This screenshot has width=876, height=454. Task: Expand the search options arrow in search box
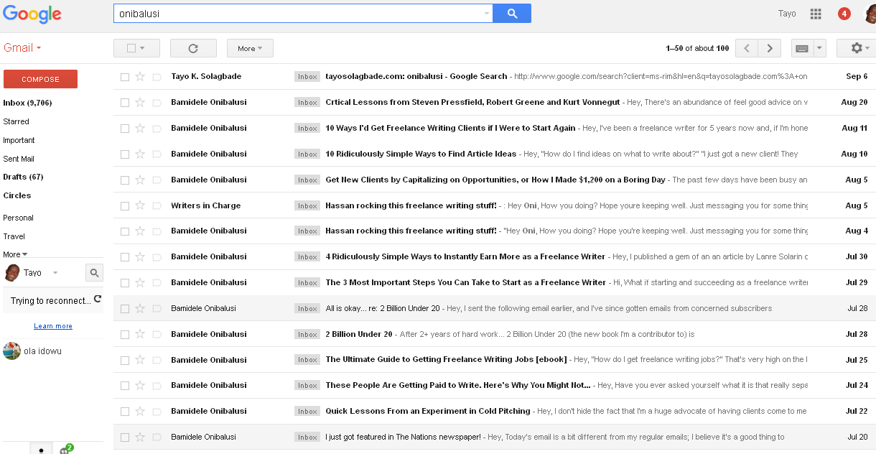point(486,13)
